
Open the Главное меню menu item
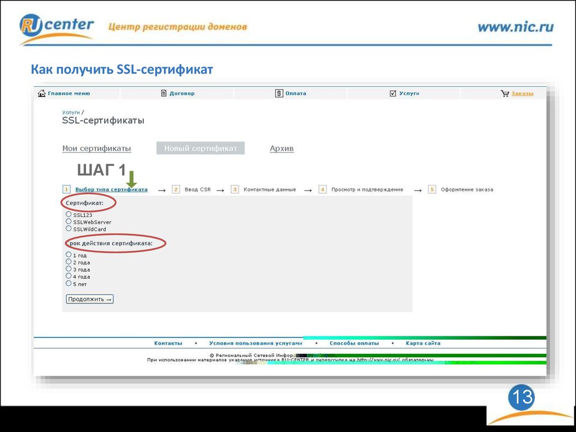69,93
